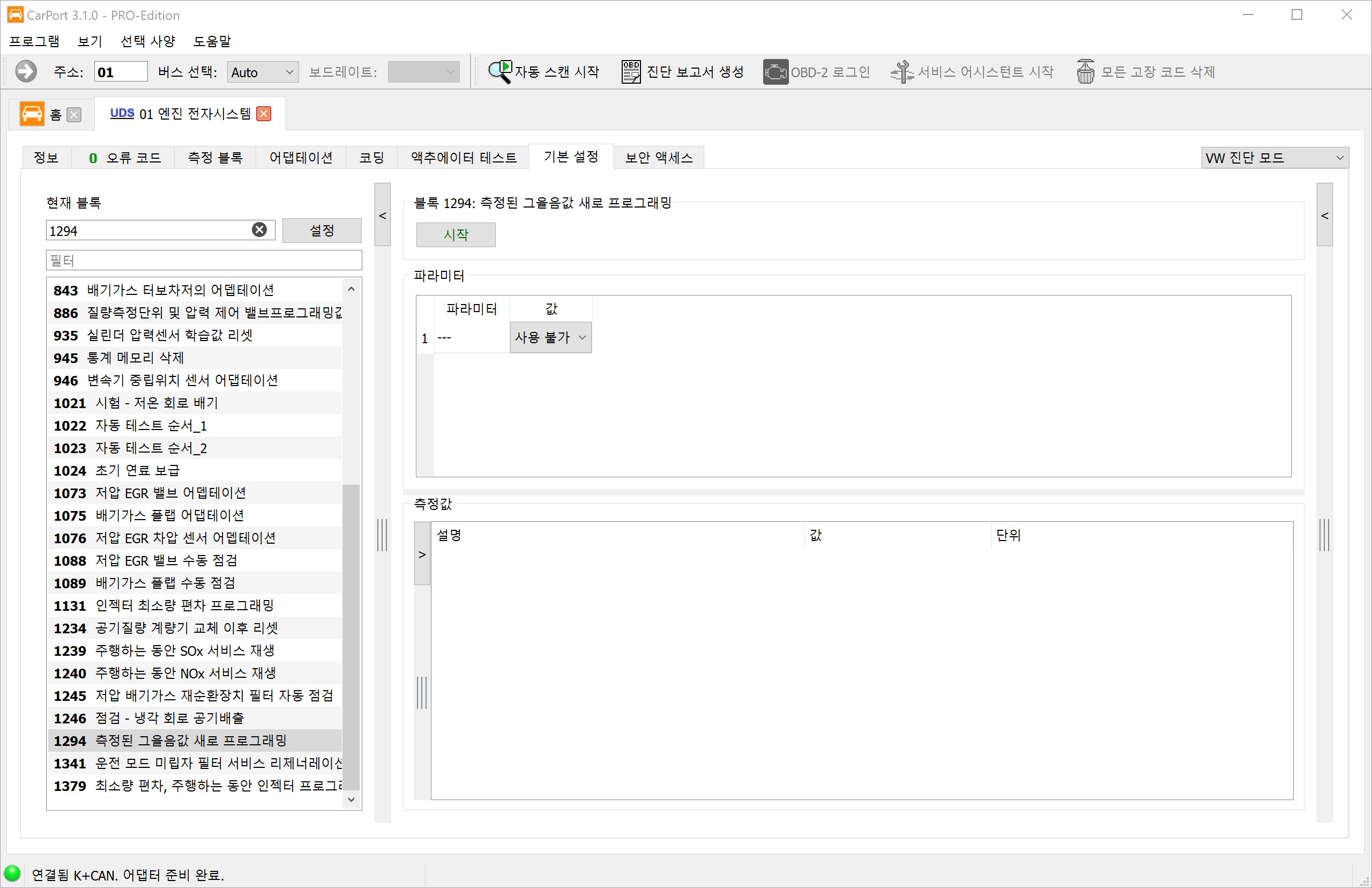Select block 1088 저압 EGR 밸브 수동 점검
This screenshot has height=888, width=1372.
(195, 560)
